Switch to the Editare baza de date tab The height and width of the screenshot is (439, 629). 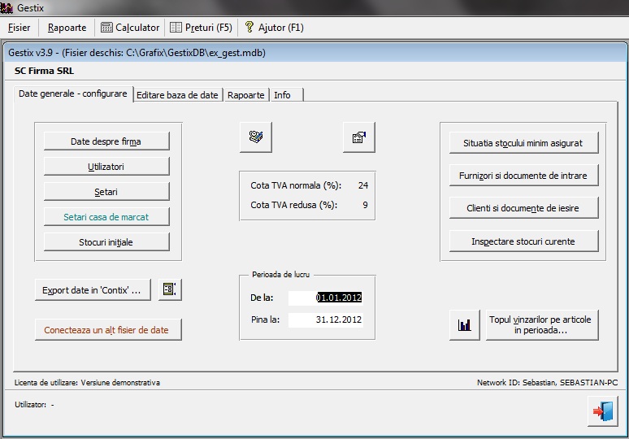click(177, 95)
